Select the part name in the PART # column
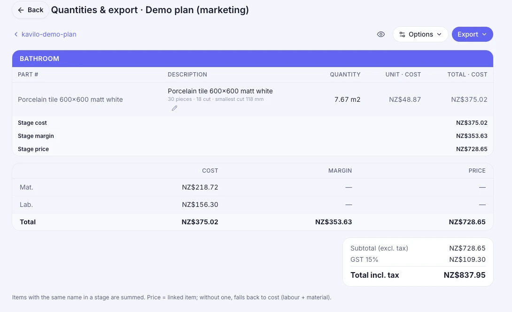Viewport: 512px width, 312px height. (70, 100)
